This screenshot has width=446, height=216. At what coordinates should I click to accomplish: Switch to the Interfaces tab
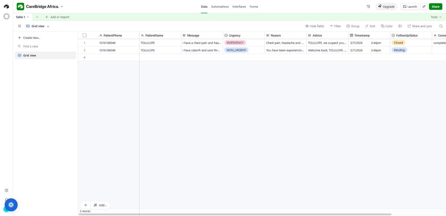[x=239, y=7]
